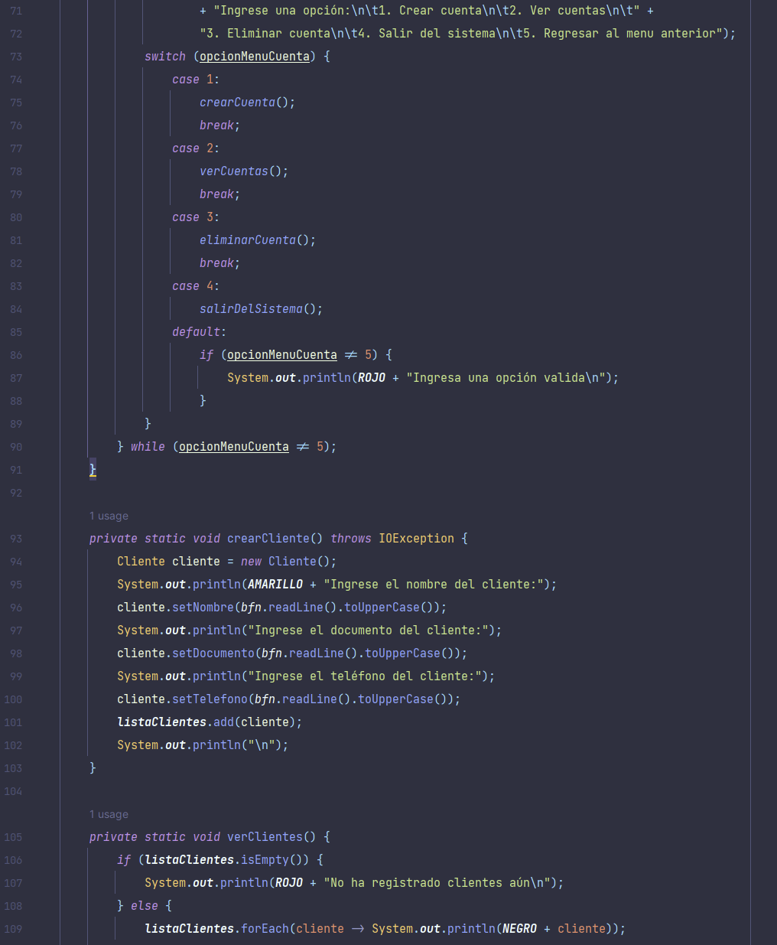Click the verClientes method name declaration
Image resolution: width=777 pixels, height=945 pixels.
point(265,837)
